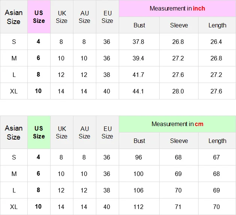The width and height of the screenshot is (236, 215).
Task: Select the Bust value 96 cell
Action: tap(139, 157)
